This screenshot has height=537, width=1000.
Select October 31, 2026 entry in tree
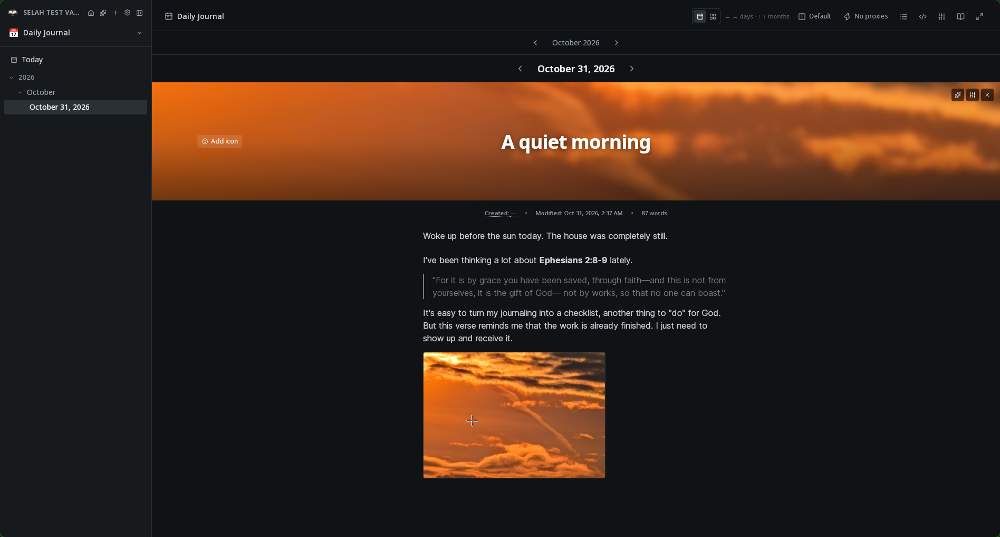(x=75, y=107)
